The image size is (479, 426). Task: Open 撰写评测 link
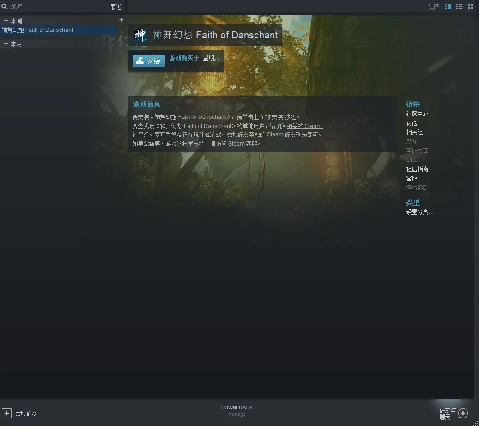417,188
